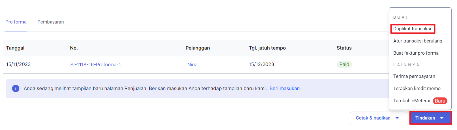Open the Tindakan actions dropdown
The image size is (457, 130).
[x=430, y=118]
